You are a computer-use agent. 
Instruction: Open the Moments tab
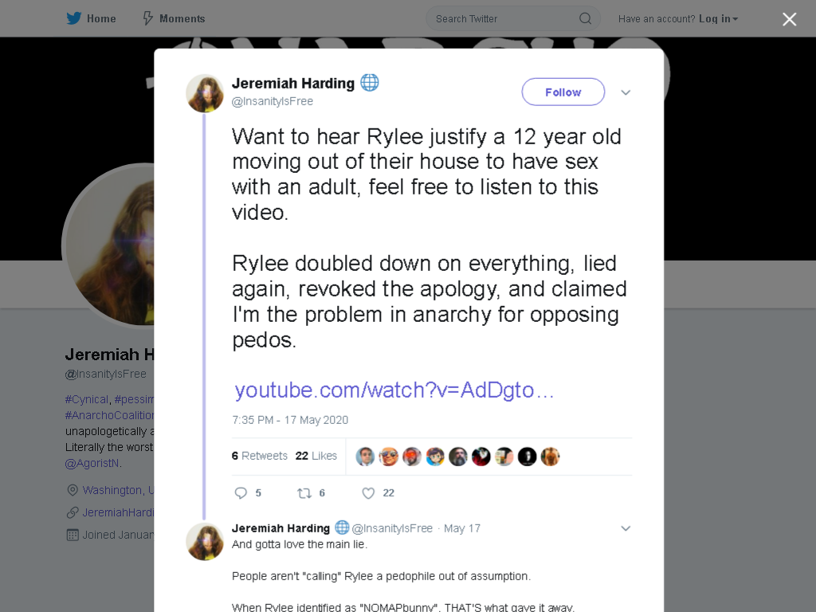coord(174,19)
